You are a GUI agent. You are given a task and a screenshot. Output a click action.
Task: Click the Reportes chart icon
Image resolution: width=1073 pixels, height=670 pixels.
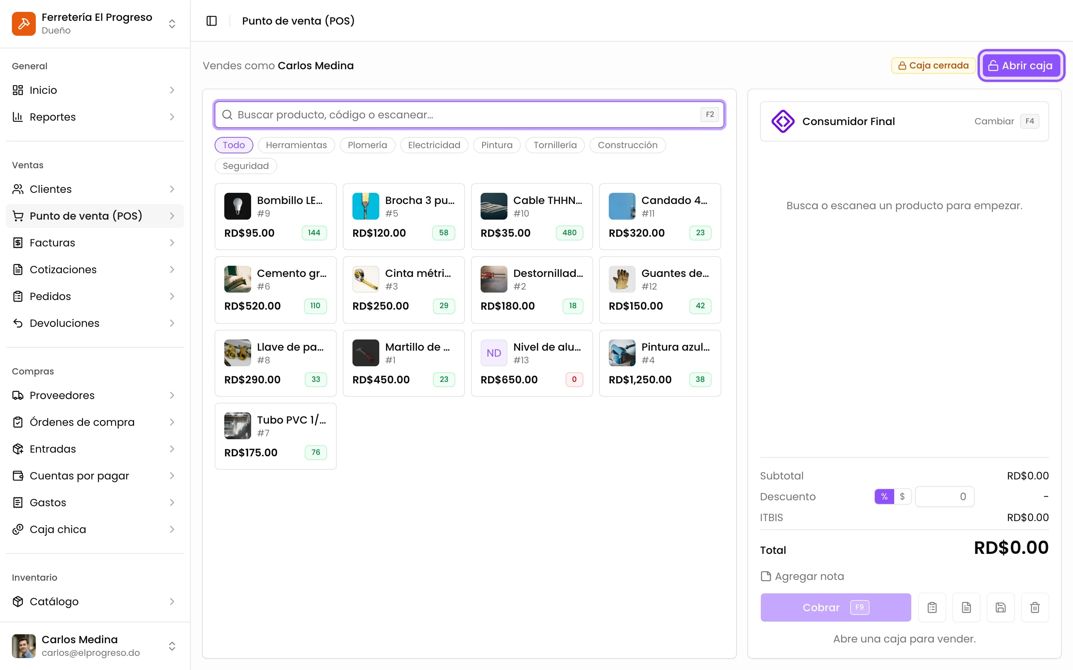18,117
